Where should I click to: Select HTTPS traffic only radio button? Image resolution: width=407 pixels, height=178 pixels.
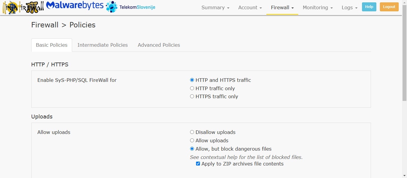click(x=192, y=96)
